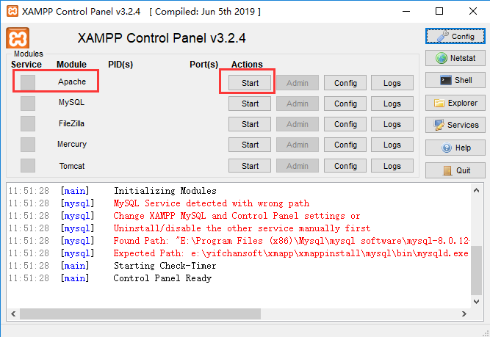Toggle Apache service install checkbox
This screenshot has width=490, height=337.
tap(28, 82)
